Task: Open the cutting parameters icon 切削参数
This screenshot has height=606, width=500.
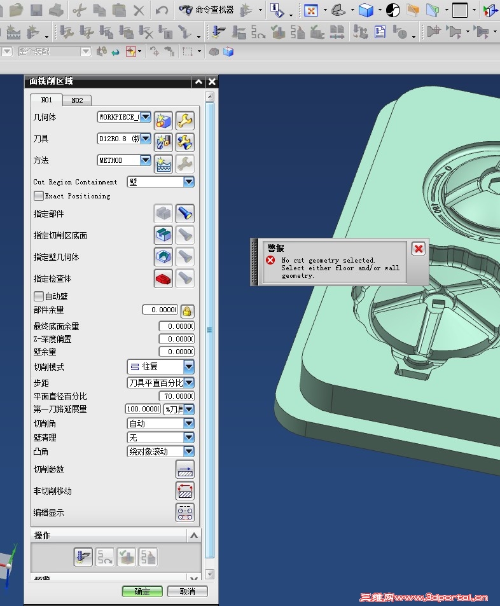Action: tap(185, 469)
